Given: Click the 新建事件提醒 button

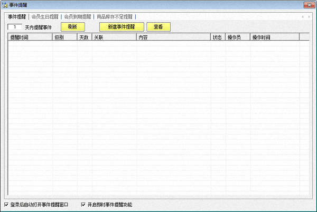Looking at the screenshot, I should click(x=122, y=26).
